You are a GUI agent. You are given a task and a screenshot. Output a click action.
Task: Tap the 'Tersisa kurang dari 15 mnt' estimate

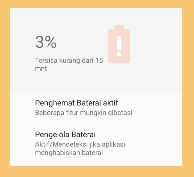coord(69,64)
